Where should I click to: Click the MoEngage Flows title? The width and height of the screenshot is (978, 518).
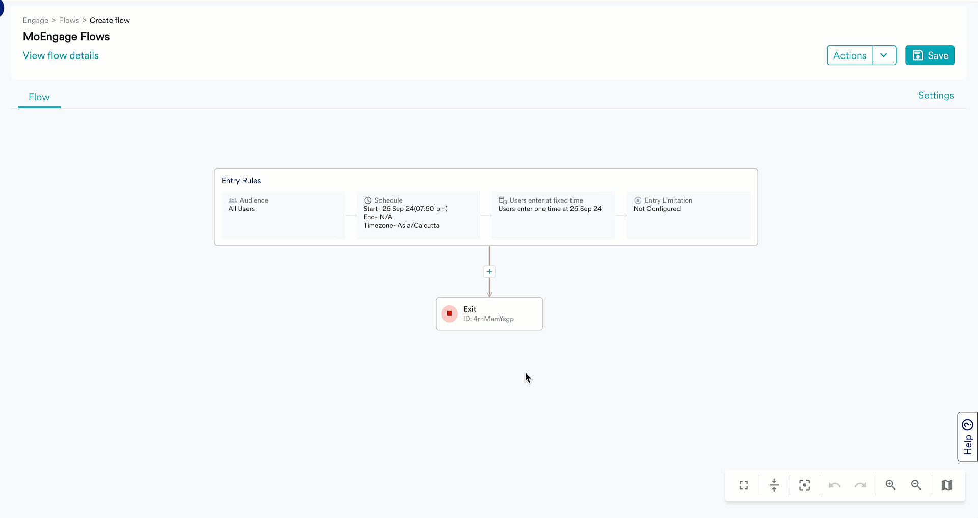[66, 37]
